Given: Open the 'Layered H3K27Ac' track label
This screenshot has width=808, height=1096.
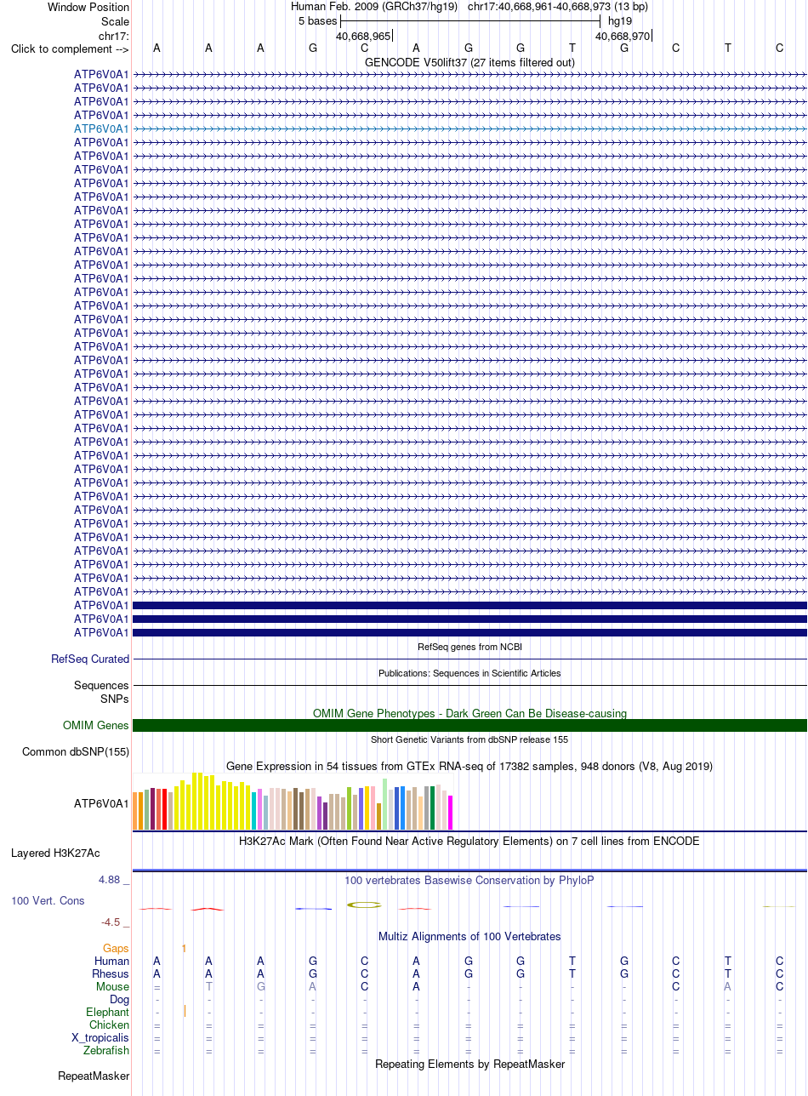Looking at the screenshot, I should pos(55,853).
